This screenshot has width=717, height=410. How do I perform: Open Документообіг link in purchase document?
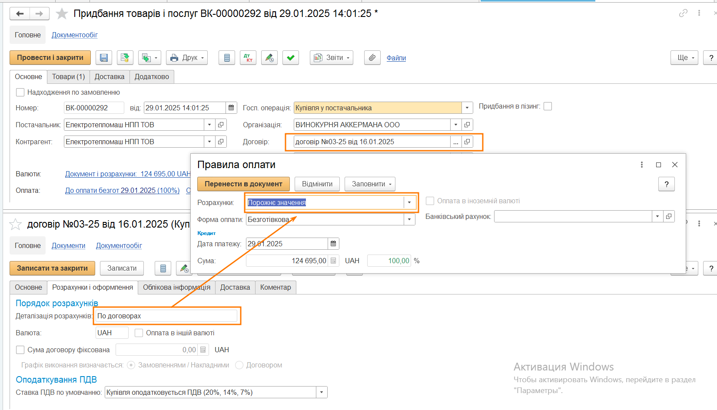click(x=75, y=35)
